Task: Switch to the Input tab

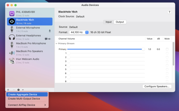Action: coord(109,22)
